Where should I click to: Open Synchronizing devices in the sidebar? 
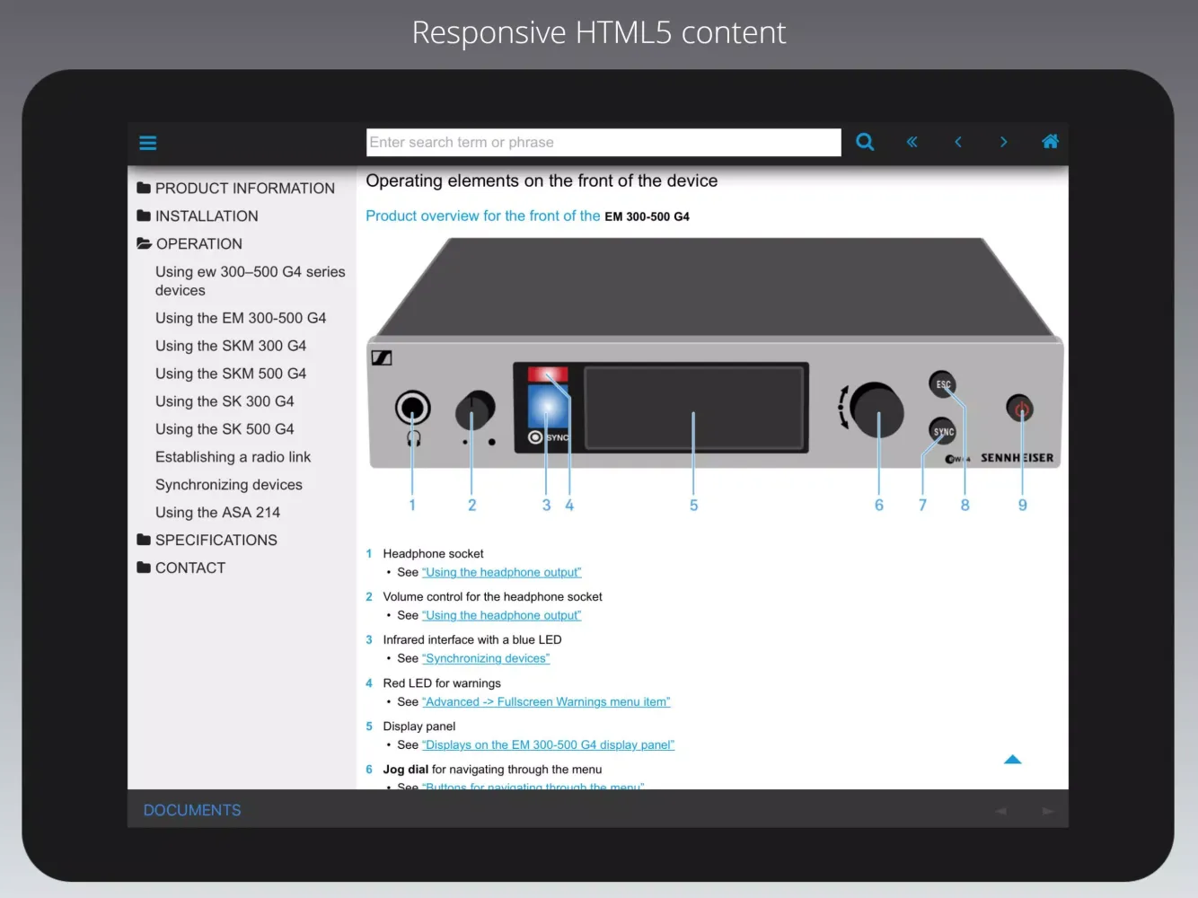tap(229, 485)
